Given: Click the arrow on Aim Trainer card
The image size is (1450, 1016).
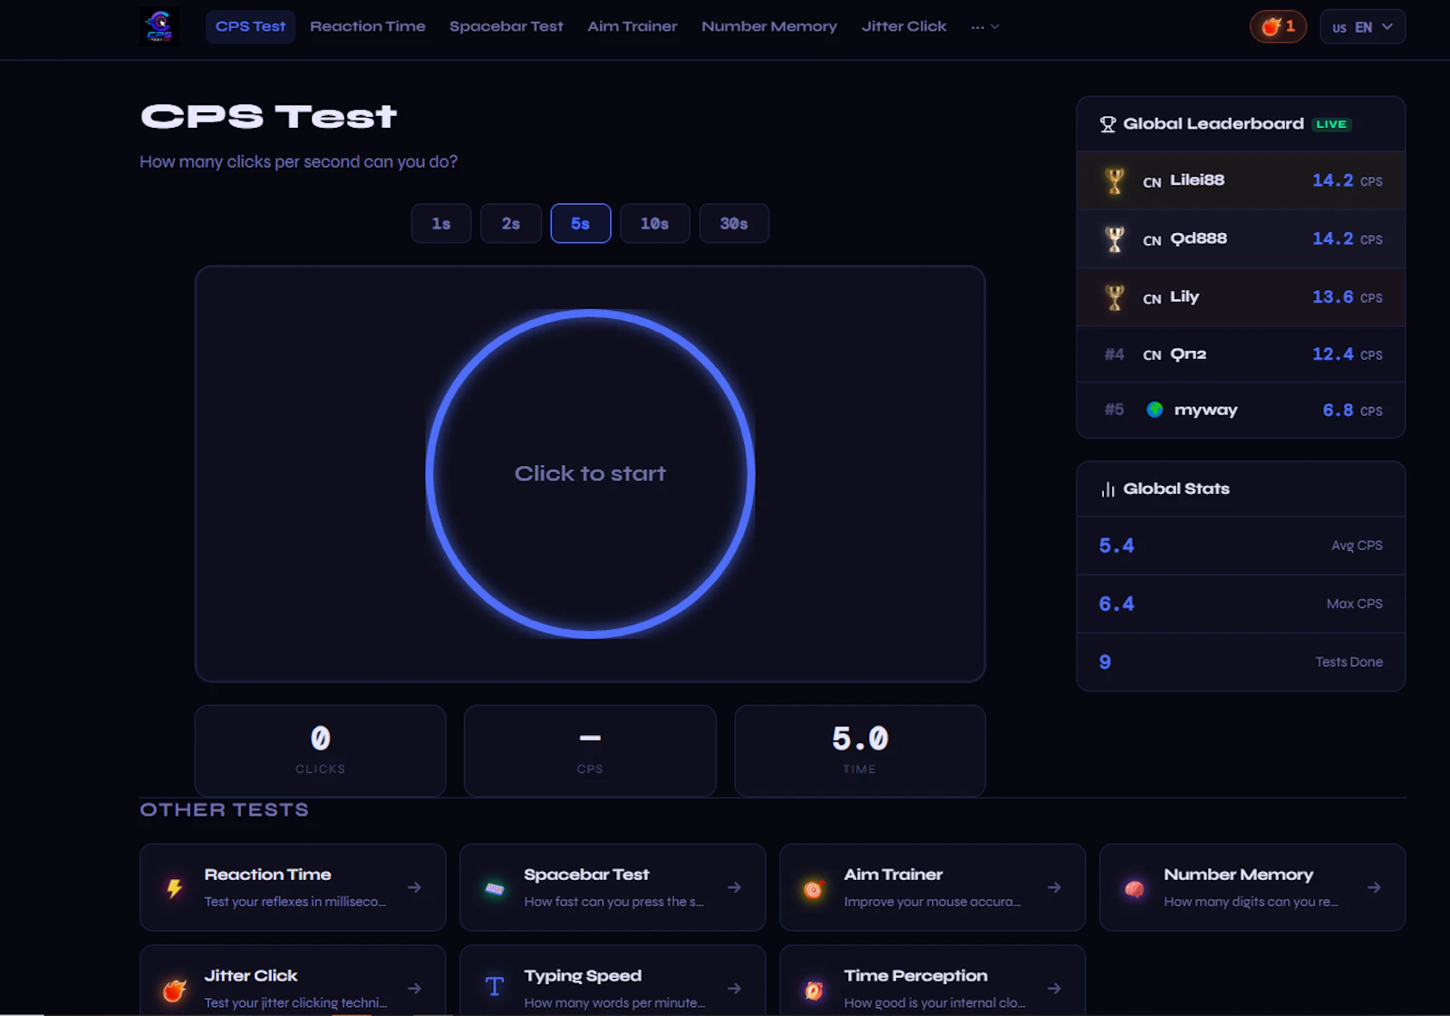Looking at the screenshot, I should 1054,887.
